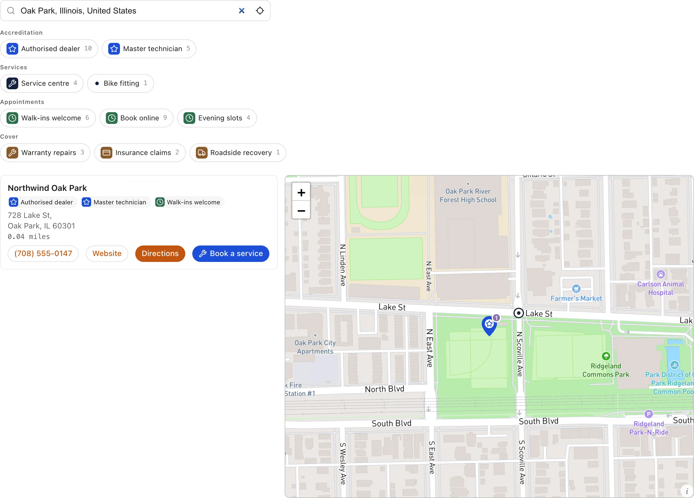Clear the location search field

click(241, 11)
